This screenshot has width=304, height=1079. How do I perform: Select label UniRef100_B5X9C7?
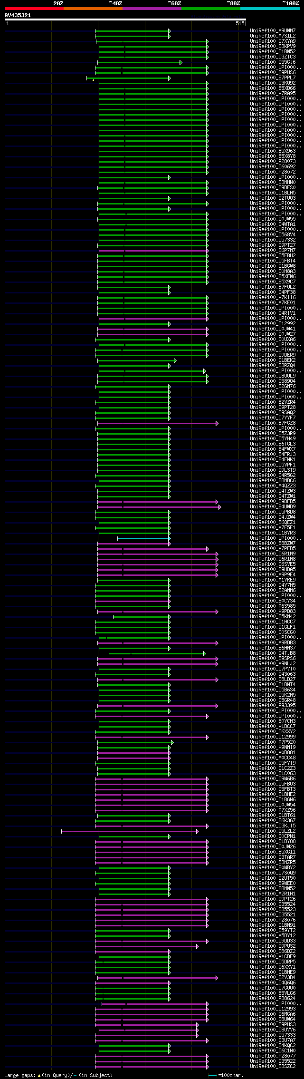[x=273, y=282]
